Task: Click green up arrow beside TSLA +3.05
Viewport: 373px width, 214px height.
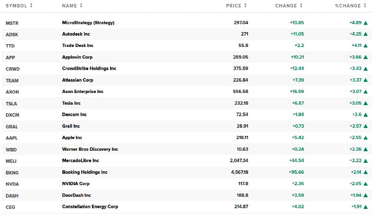Action: [x=366, y=103]
